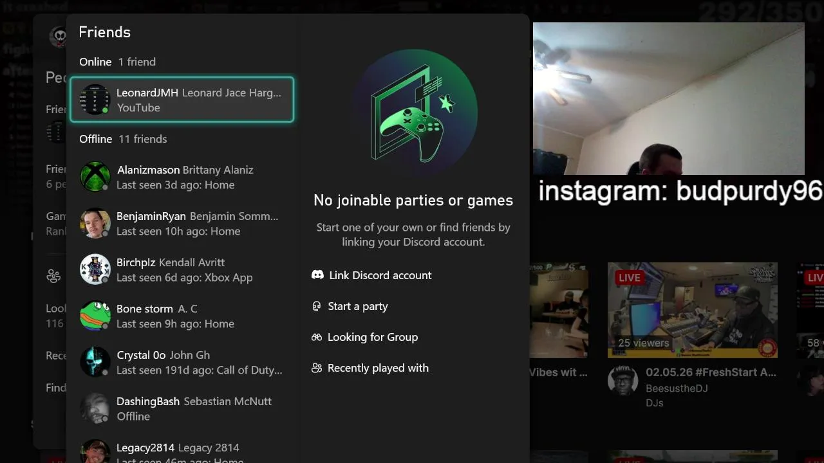
Task: Choose the Birchplz Kendall Avritt entry
Action: tap(182, 269)
